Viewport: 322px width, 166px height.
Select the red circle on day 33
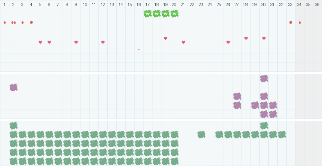click(291, 22)
